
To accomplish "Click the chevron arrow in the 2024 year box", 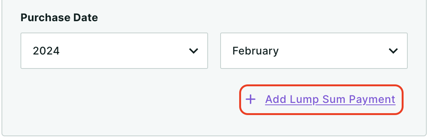I will tap(194, 51).
